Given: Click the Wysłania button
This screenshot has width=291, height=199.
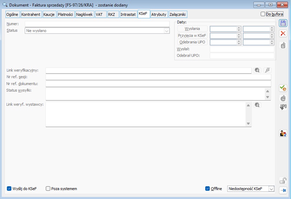Looking at the screenshot, I should coord(192,29).
